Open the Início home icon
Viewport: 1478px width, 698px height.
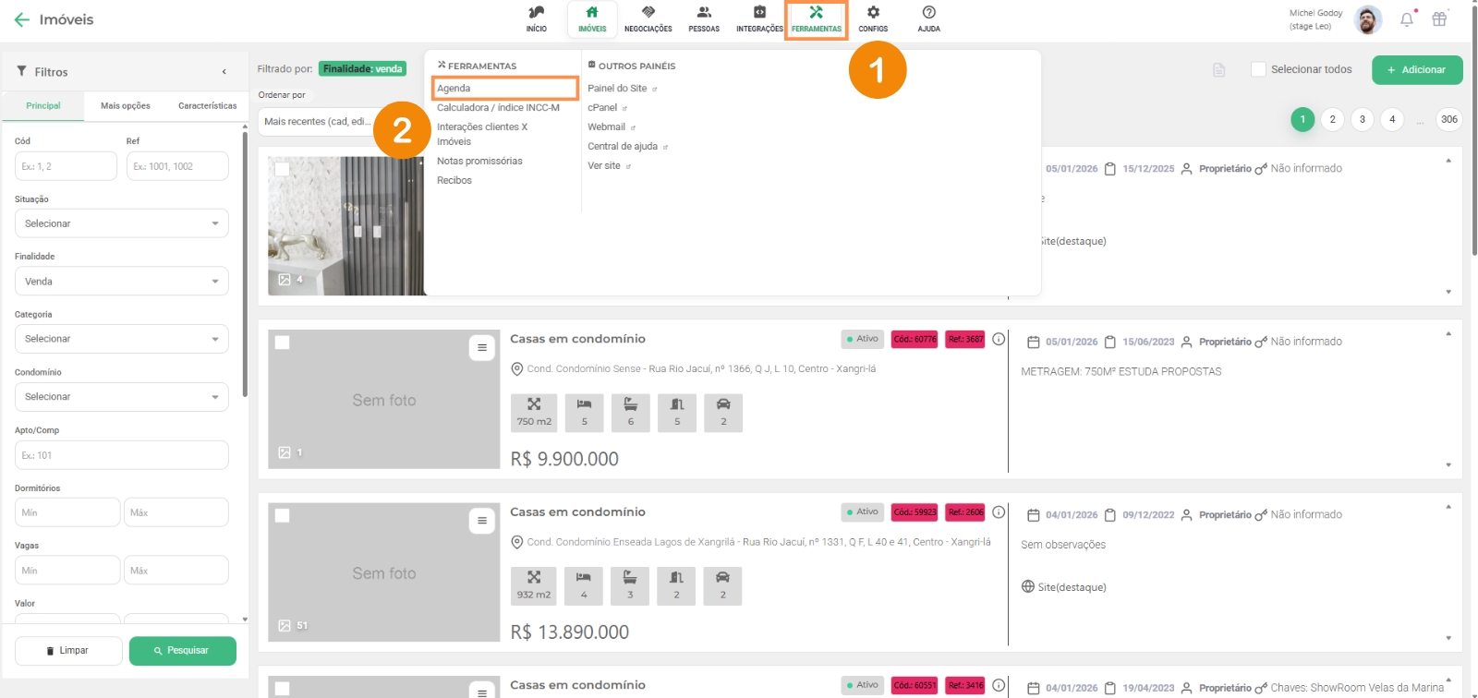536,14
